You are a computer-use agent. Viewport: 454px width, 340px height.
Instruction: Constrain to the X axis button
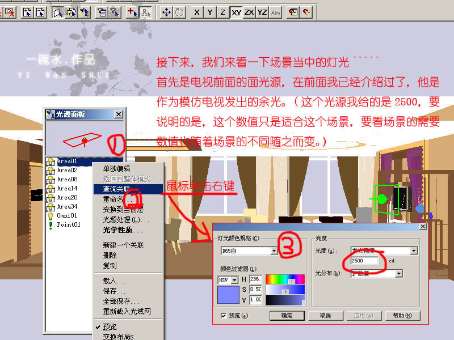[x=197, y=12]
